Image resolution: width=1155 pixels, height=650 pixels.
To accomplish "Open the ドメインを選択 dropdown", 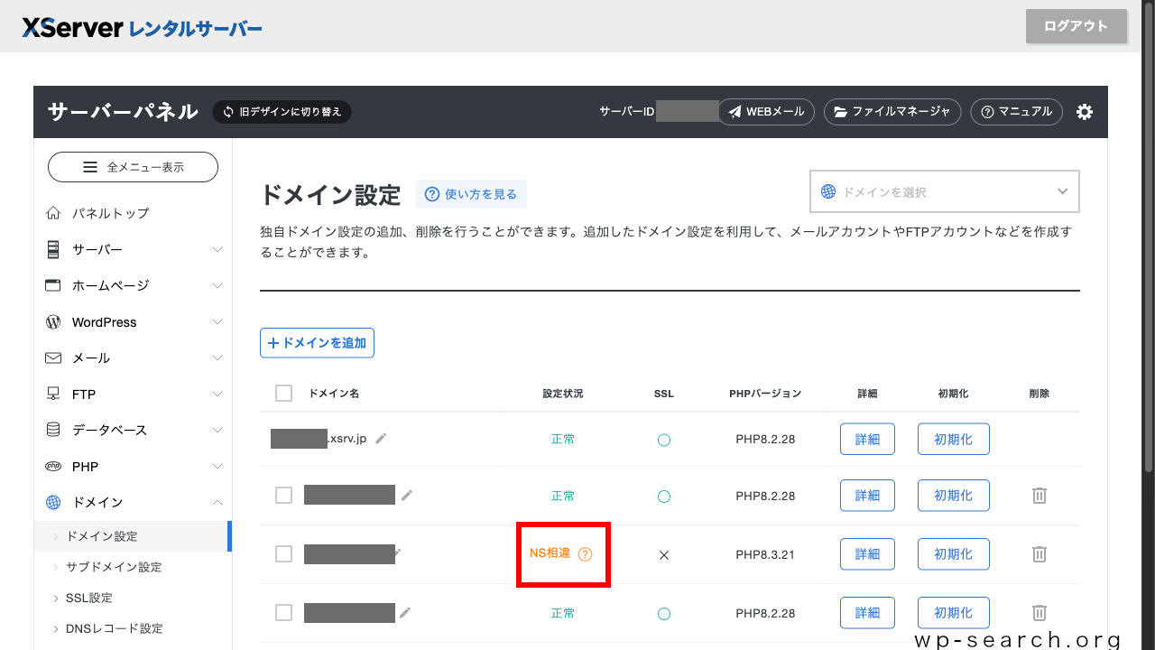I will point(944,191).
